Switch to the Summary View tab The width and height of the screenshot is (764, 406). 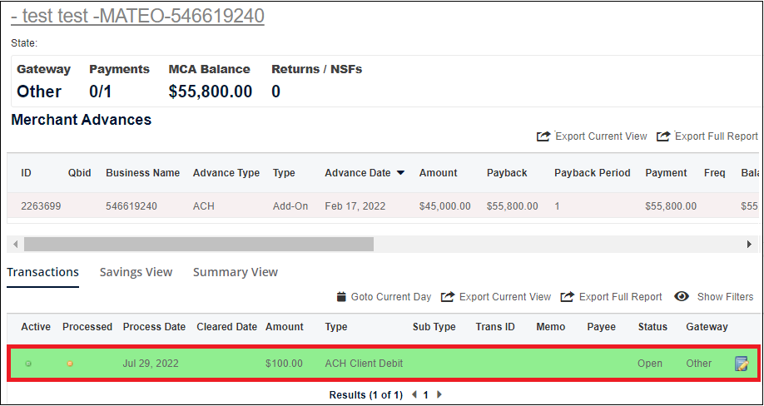tap(236, 272)
